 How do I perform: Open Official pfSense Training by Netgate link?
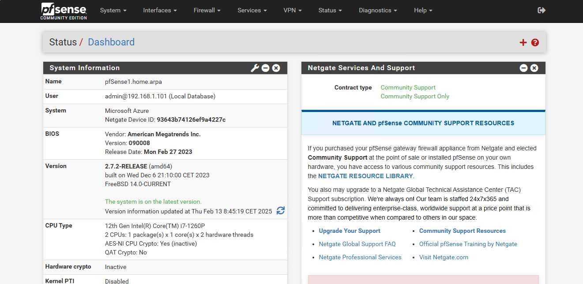[x=468, y=244]
